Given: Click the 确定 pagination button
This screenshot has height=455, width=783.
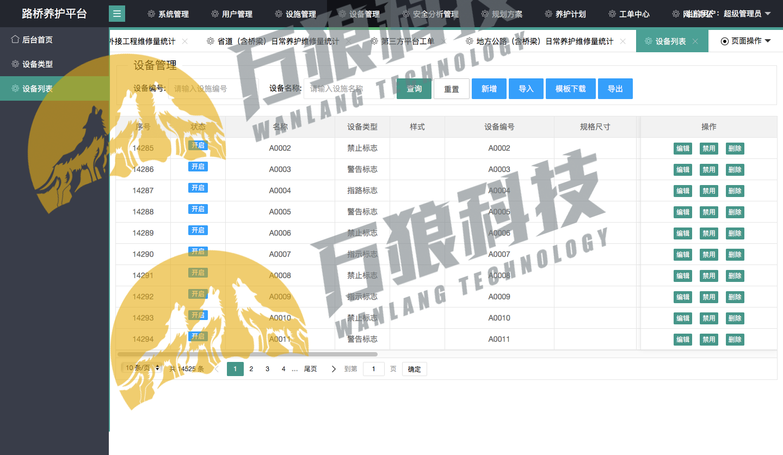Looking at the screenshot, I should (x=415, y=369).
